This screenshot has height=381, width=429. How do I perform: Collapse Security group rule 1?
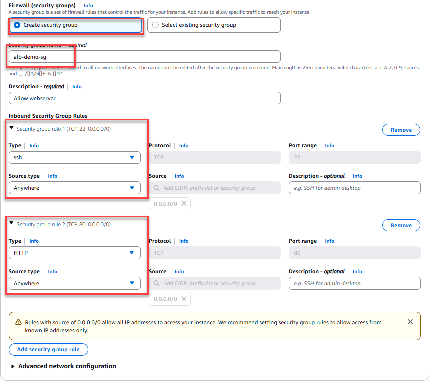pos(12,128)
